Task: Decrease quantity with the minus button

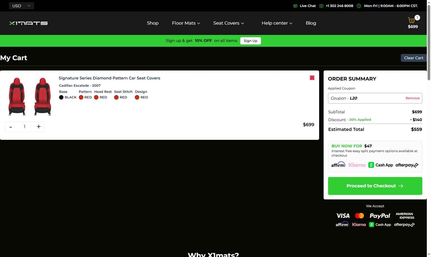Action: [x=11, y=127]
